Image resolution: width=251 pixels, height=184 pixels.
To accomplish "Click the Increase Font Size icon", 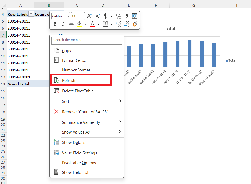I will (x=89, y=16).
